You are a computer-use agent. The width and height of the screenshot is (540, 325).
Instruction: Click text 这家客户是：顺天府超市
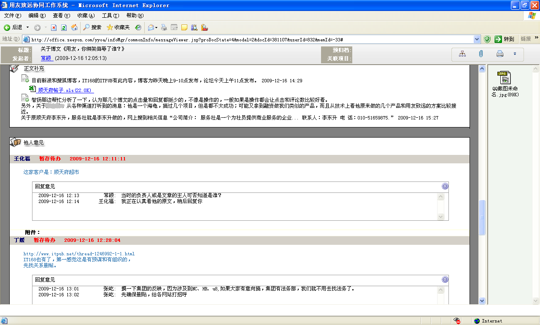[51, 172]
